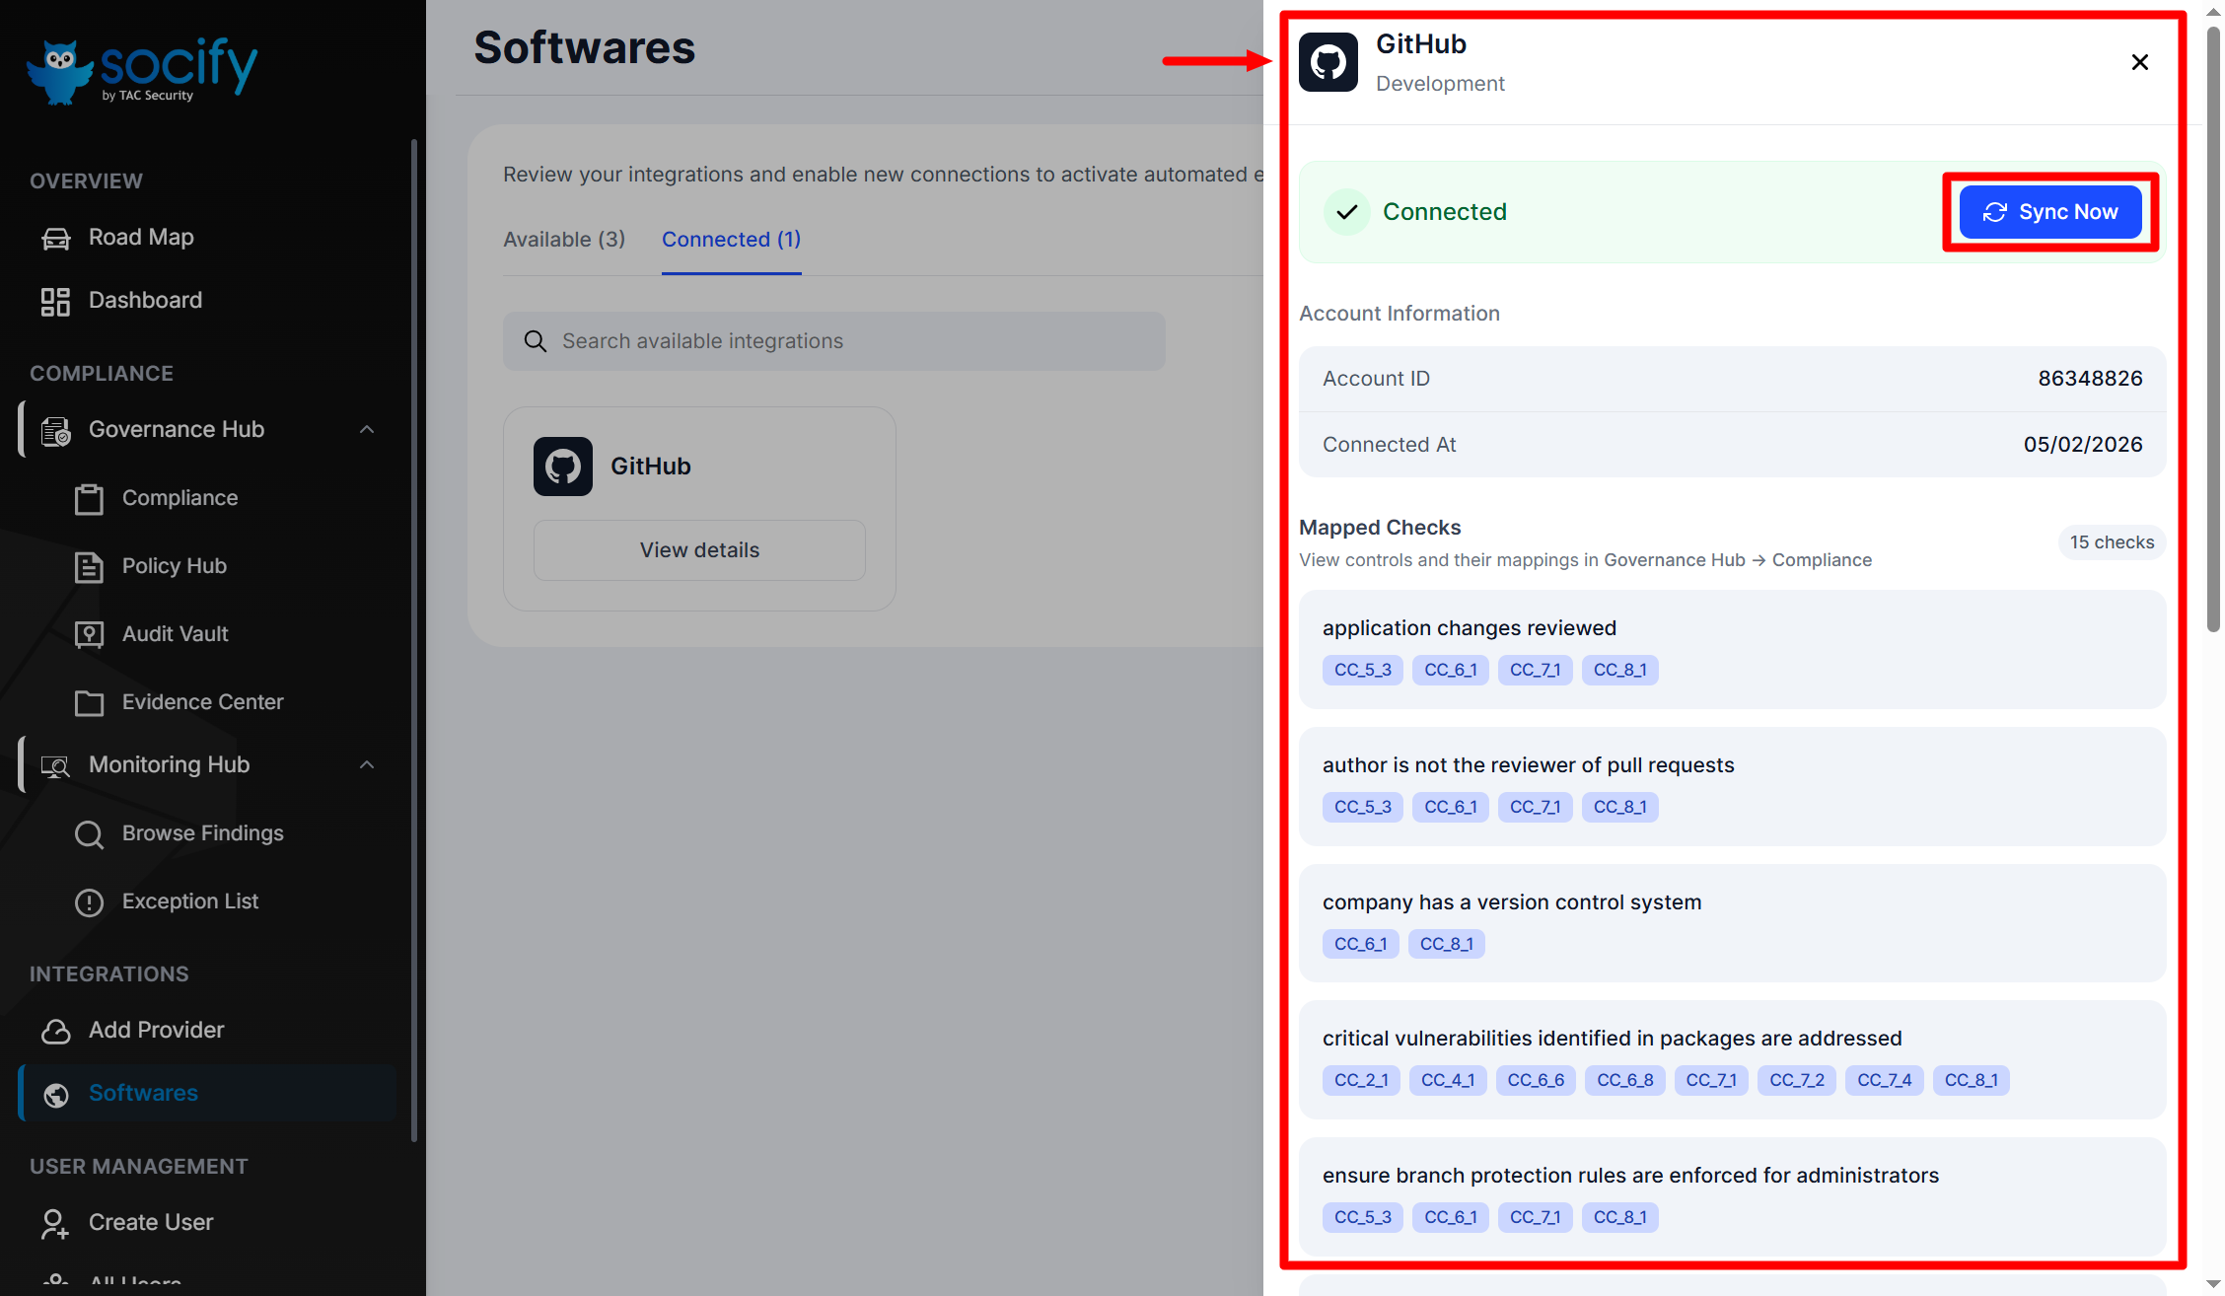Click the Socify owl logo

[x=61, y=71]
